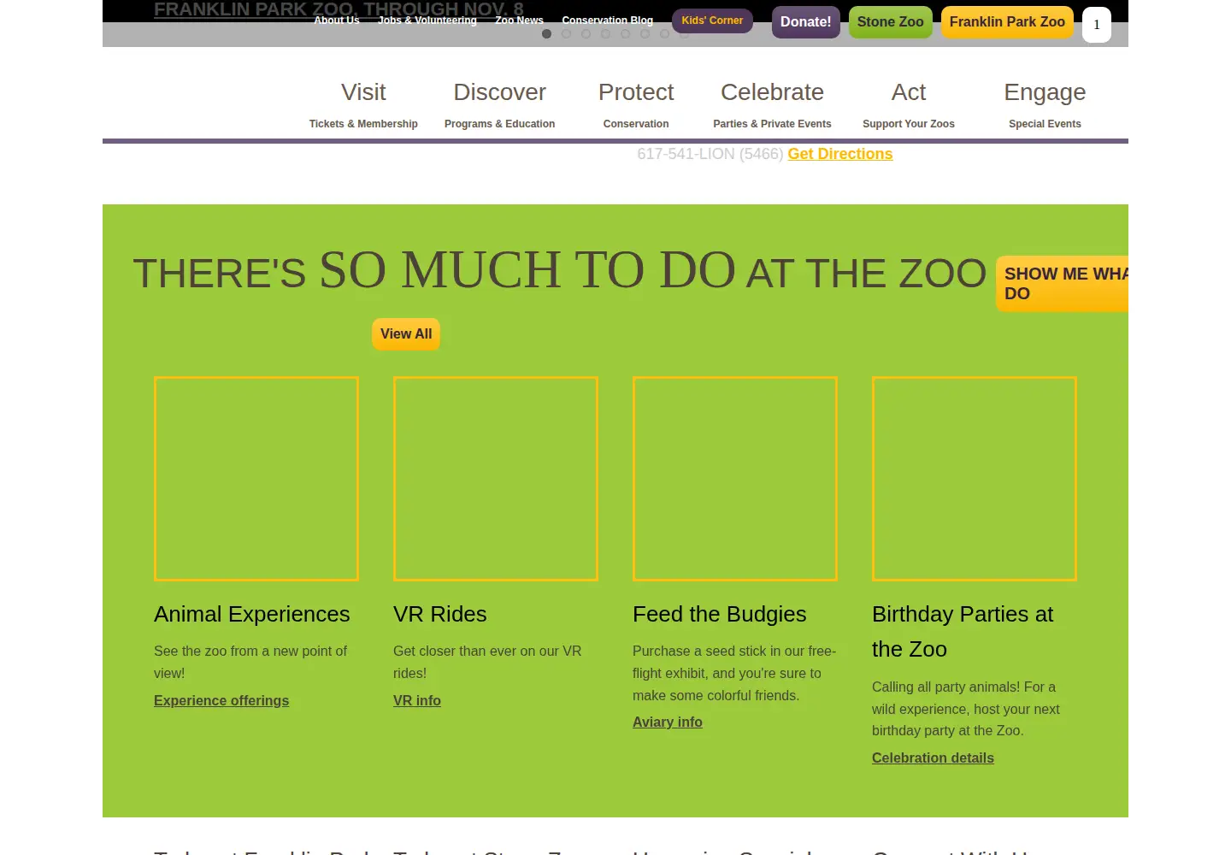Open the Act Support Your Zoos menu
1231x855 pixels.
909,104
